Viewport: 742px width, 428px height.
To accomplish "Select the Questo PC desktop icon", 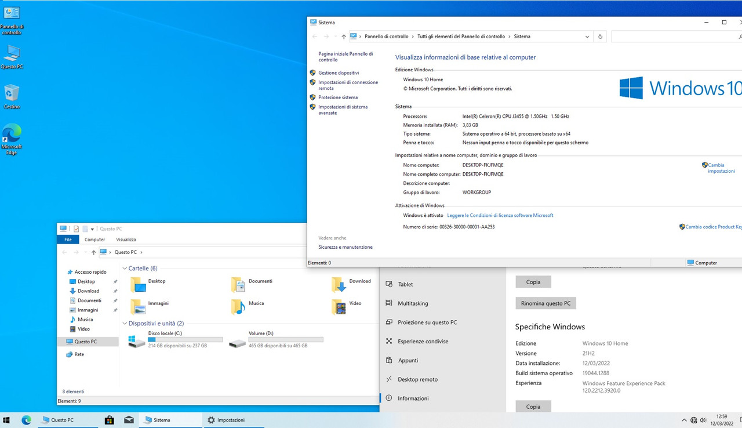I will tap(12, 57).
